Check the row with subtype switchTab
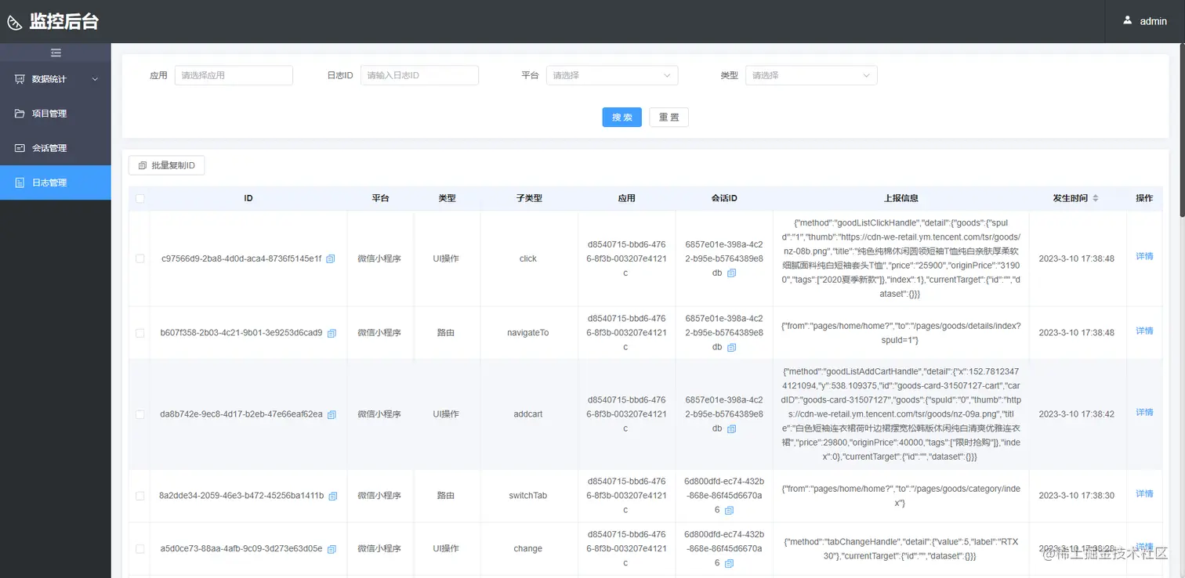 pyautogui.click(x=140, y=496)
